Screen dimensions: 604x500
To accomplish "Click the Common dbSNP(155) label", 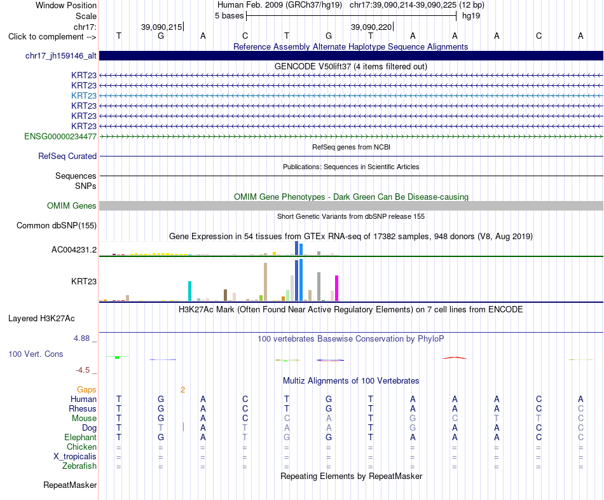I will 57,226.
